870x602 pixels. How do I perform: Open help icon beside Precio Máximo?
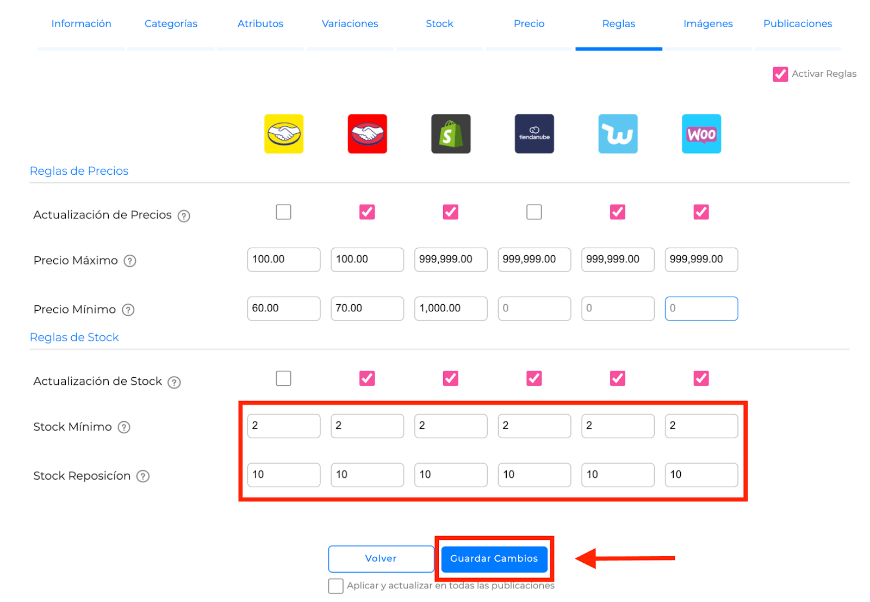click(130, 261)
